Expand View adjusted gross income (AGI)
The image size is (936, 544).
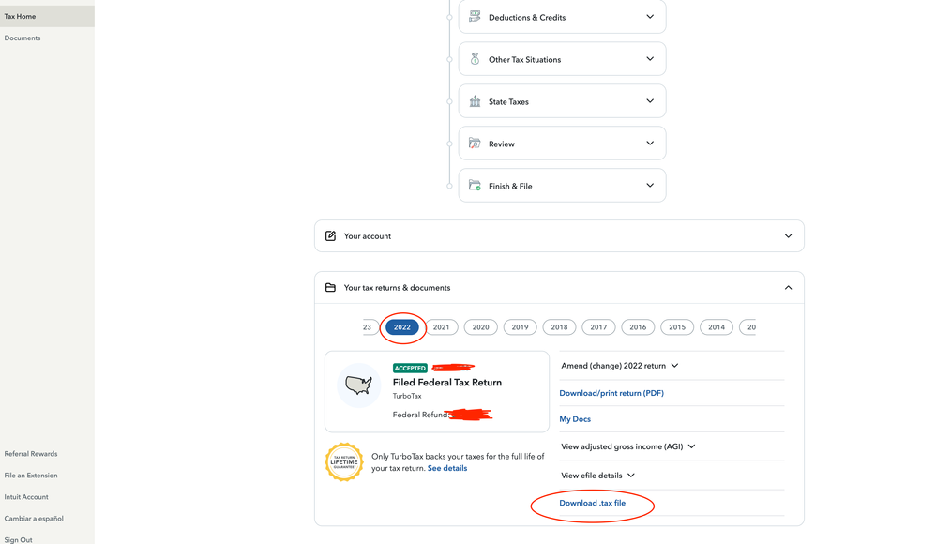(x=627, y=446)
